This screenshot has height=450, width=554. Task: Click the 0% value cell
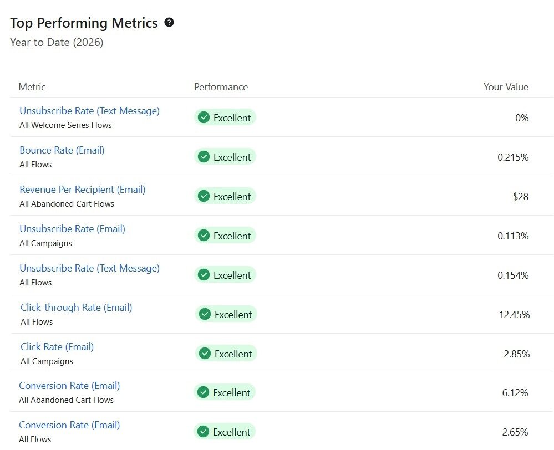(x=522, y=118)
